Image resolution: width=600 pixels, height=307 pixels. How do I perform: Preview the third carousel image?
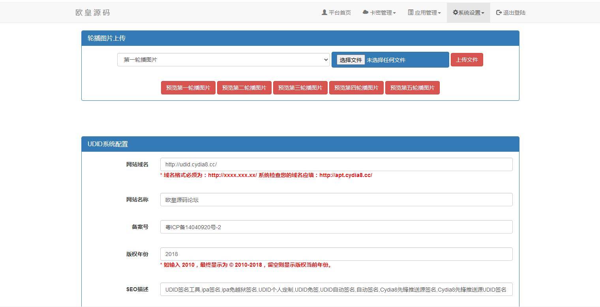click(300, 88)
